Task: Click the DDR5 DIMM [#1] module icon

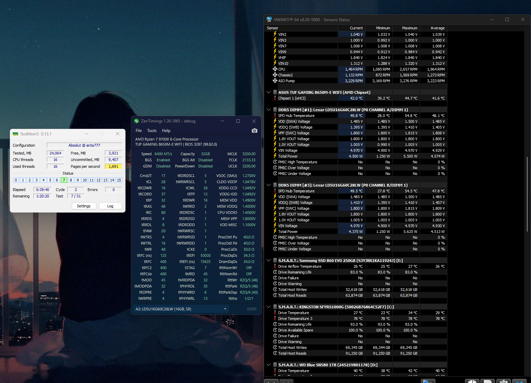Action: (x=275, y=109)
